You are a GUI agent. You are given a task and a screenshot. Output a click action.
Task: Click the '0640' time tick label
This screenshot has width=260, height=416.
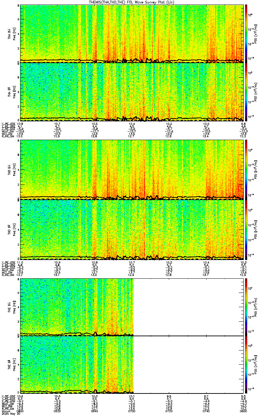[95, 411]
